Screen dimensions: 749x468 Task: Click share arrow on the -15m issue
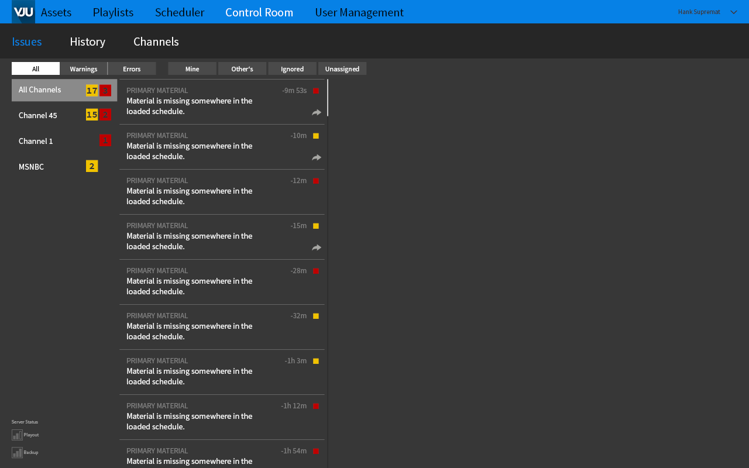[317, 247]
